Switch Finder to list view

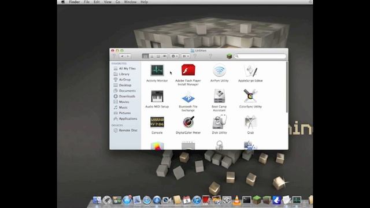tap(152, 56)
